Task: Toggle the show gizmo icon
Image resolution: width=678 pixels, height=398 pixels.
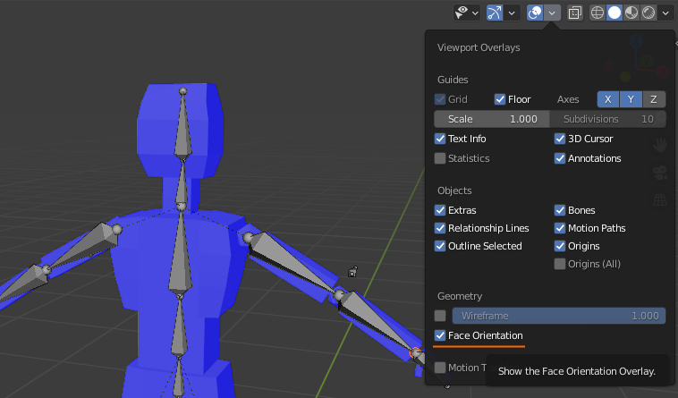Action: pyautogui.click(x=495, y=13)
